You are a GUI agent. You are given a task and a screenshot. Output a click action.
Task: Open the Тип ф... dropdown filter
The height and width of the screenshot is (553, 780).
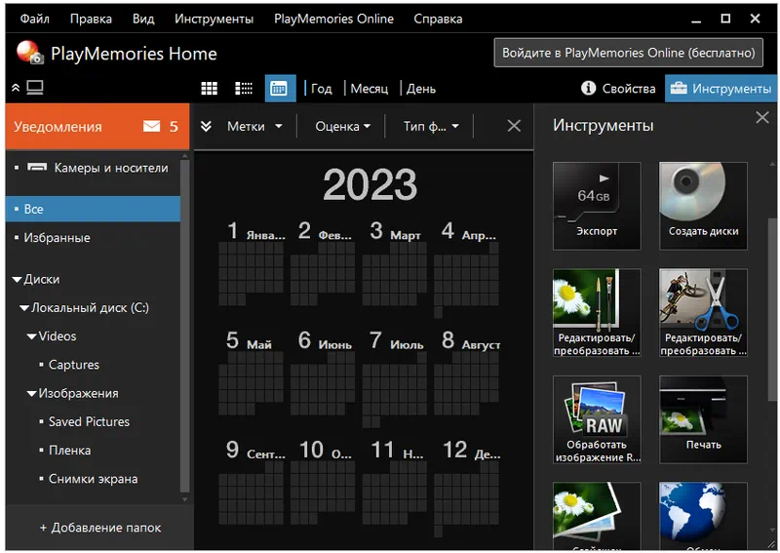point(431,127)
